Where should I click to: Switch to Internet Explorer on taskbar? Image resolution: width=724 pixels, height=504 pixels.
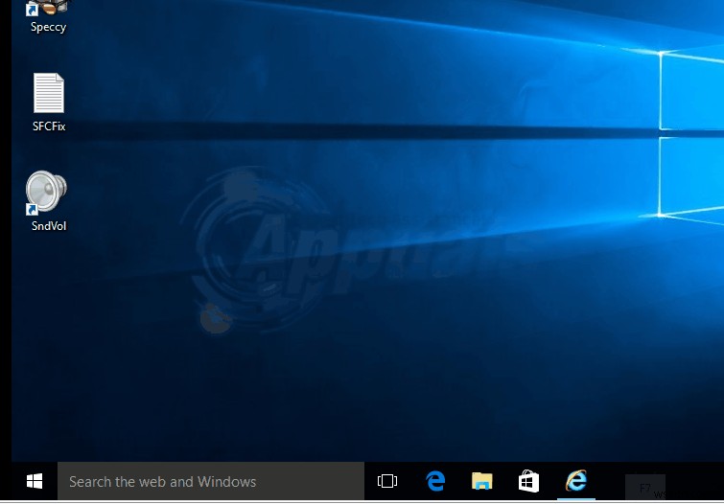575,481
